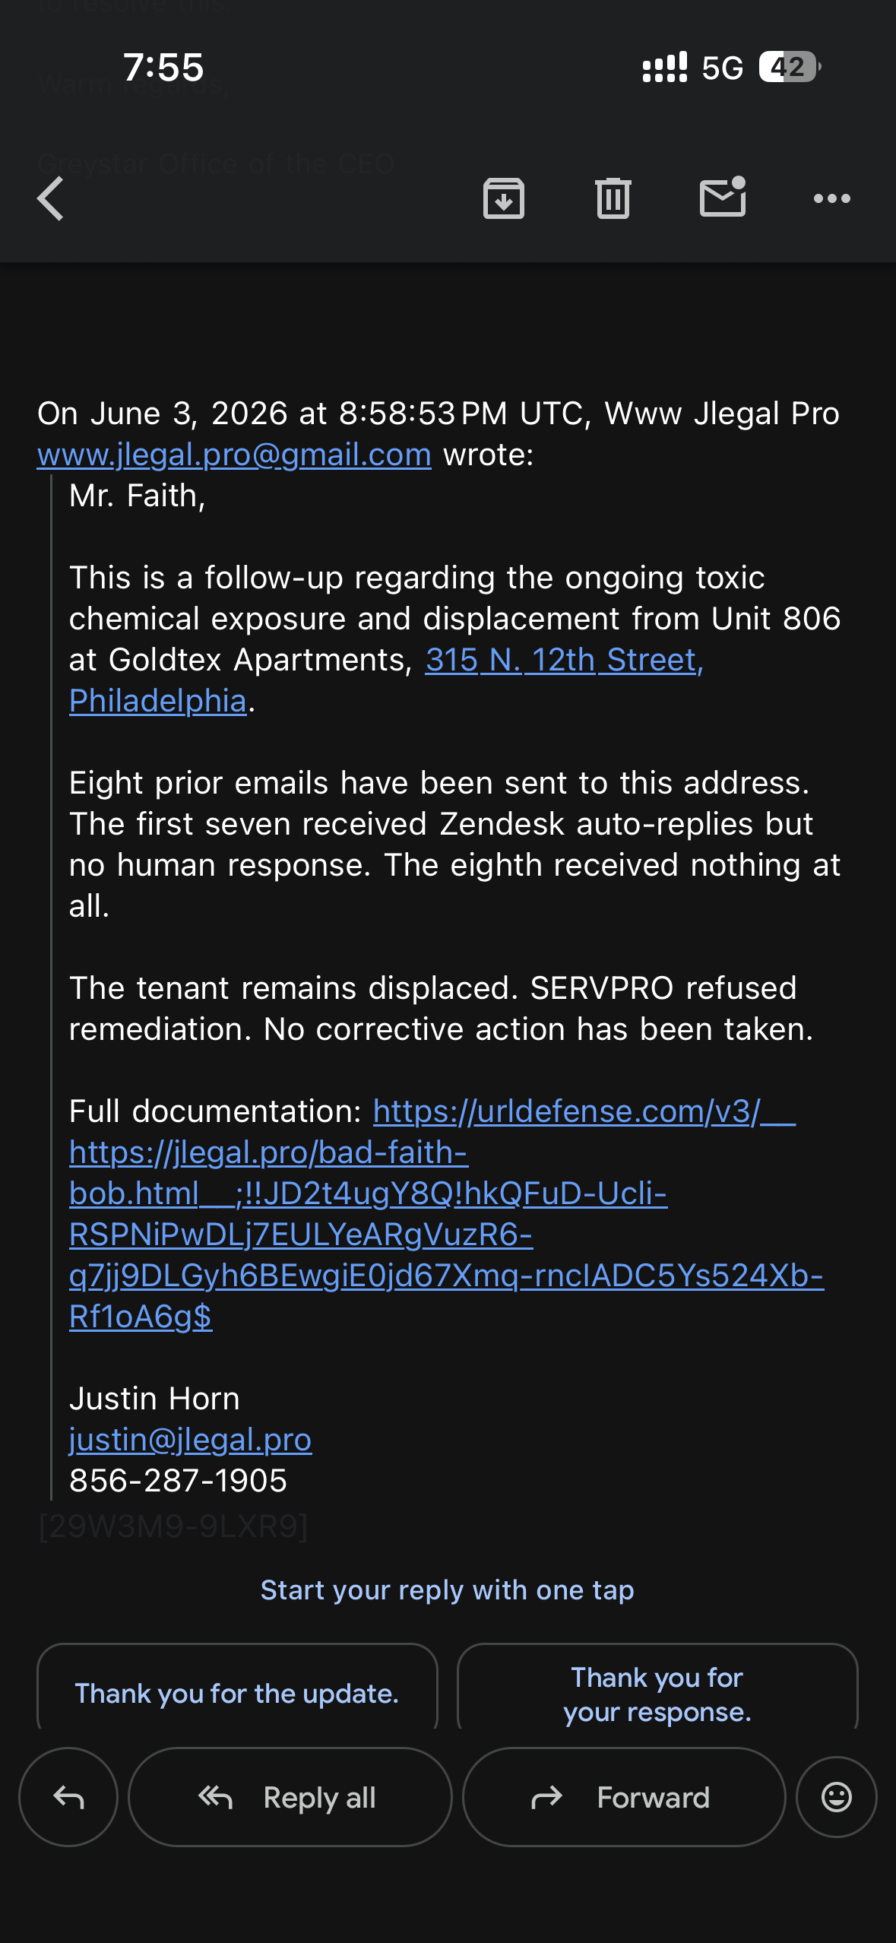Choose Reply all
The height and width of the screenshot is (1943, 896).
tap(290, 1797)
